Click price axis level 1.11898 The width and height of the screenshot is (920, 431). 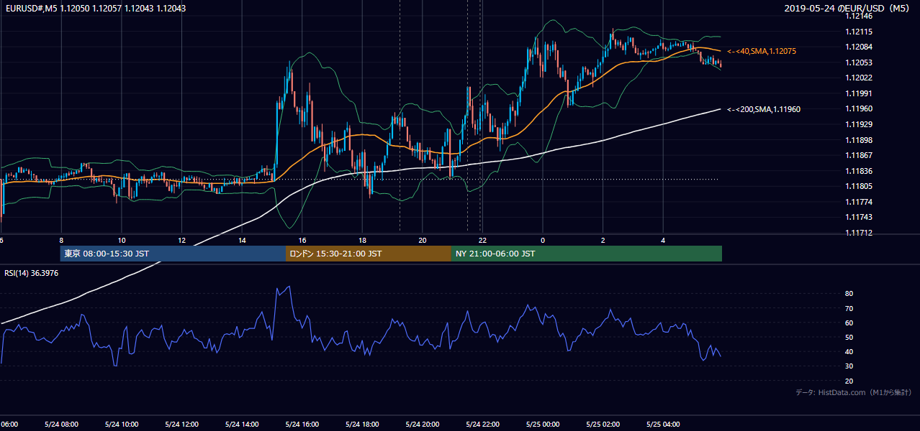click(x=860, y=140)
